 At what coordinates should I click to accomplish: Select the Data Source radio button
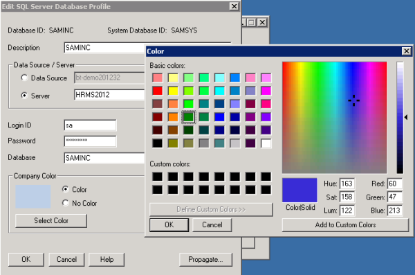[x=24, y=78]
